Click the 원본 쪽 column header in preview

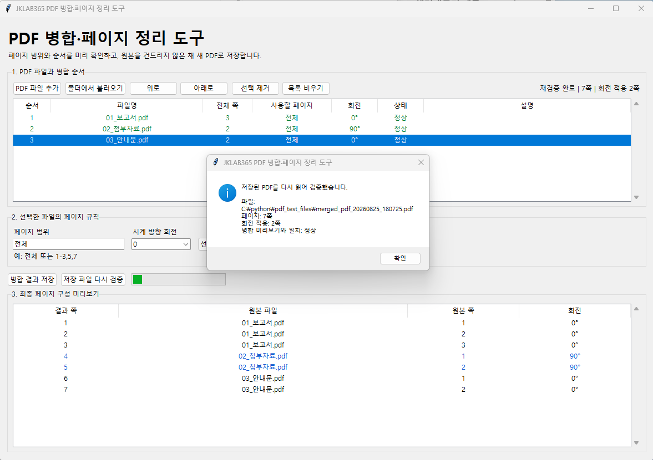(x=463, y=311)
